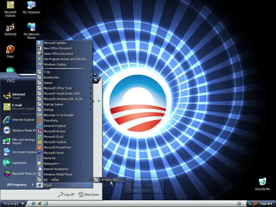276x207 pixels.
Task: Launch Microsoft Excel
Action: pos(64,137)
